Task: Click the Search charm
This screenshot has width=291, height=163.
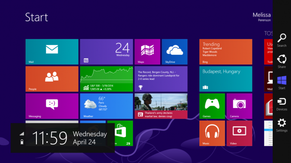Action: tap(282, 40)
